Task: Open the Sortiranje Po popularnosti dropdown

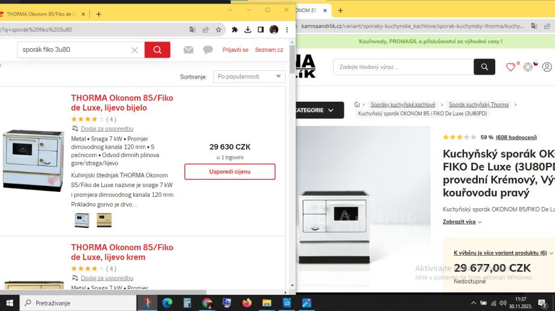Action: point(249,76)
